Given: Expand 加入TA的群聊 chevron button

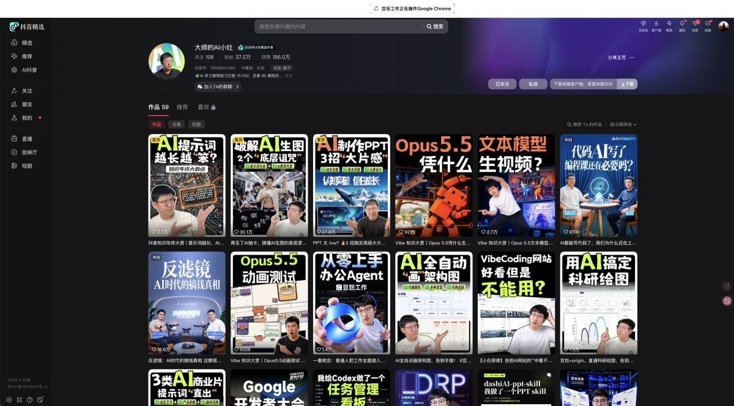Looking at the screenshot, I should pyautogui.click(x=218, y=87).
